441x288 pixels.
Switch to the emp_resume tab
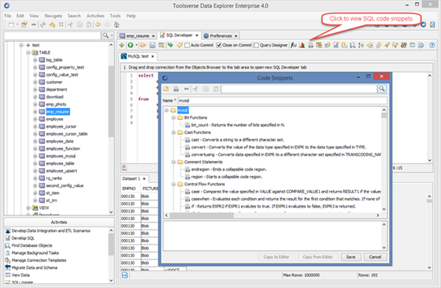pos(137,36)
